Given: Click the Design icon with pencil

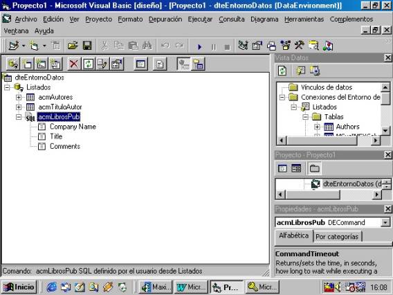Looking at the screenshot, I should (x=102, y=64).
